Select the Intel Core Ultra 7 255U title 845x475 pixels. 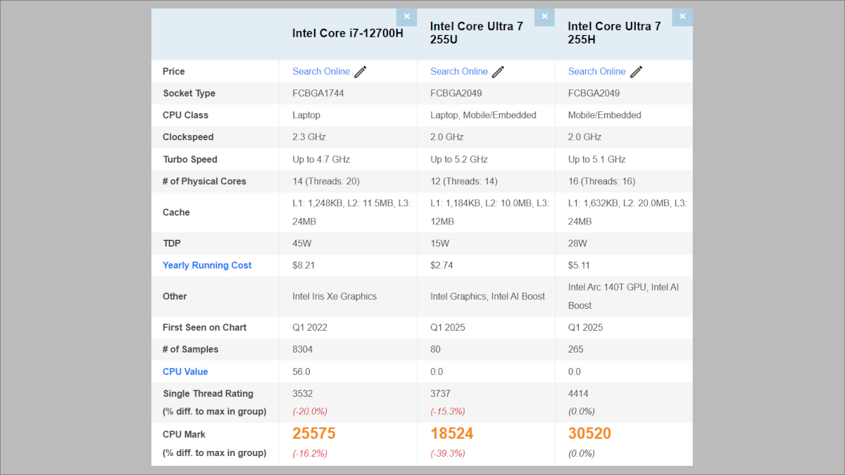(477, 33)
